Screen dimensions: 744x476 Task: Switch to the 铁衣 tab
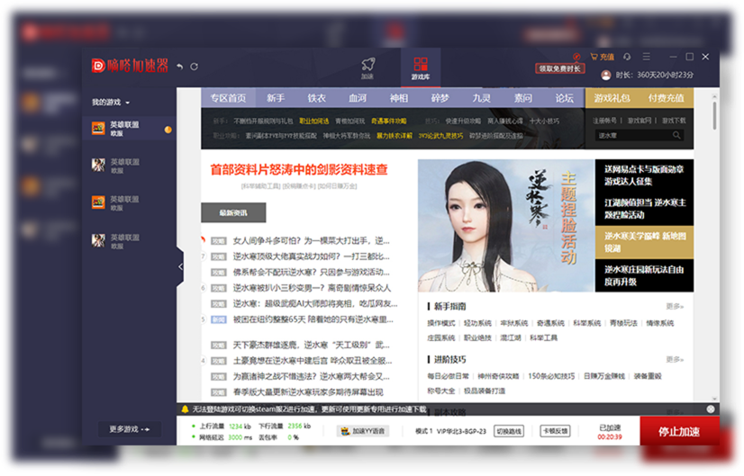coord(316,98)
